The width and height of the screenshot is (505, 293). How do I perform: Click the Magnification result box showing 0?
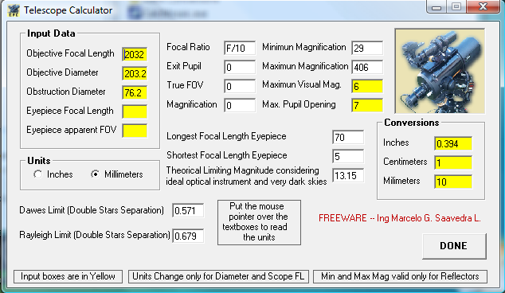pos(240,105)
